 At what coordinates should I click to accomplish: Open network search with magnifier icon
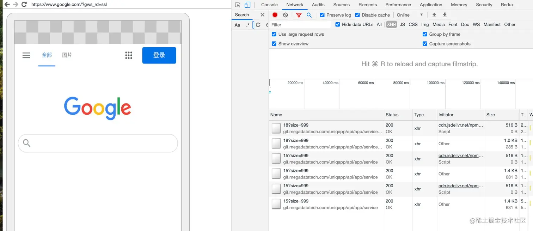click(309, 15)
